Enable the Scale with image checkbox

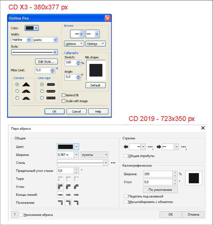tap(63, 101)
